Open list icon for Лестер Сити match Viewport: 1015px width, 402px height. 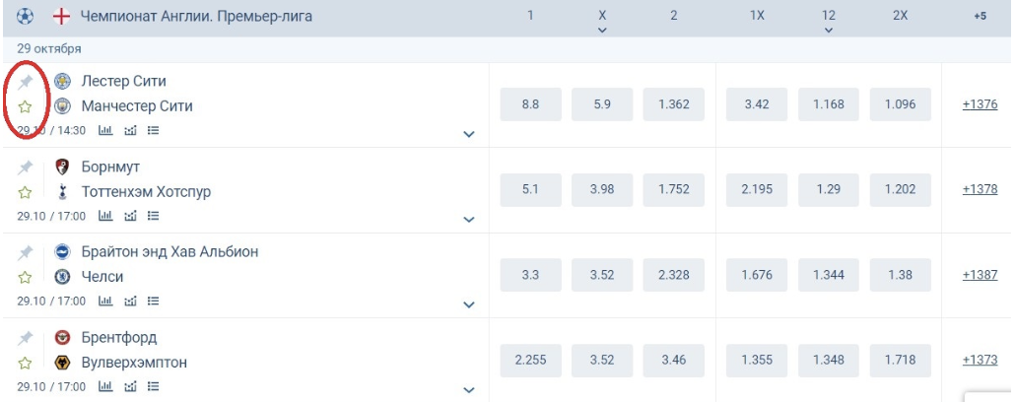click(154, 130)
